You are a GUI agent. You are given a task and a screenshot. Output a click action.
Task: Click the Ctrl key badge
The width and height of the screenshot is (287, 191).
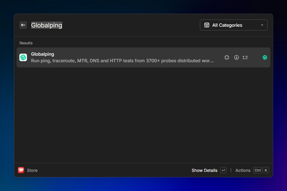point(258,170)
